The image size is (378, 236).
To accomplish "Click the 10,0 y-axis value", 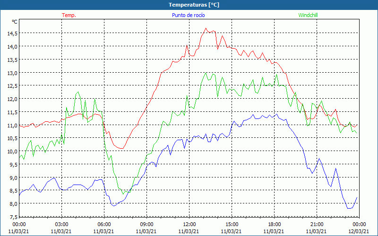I will click(x=12, y=152).
